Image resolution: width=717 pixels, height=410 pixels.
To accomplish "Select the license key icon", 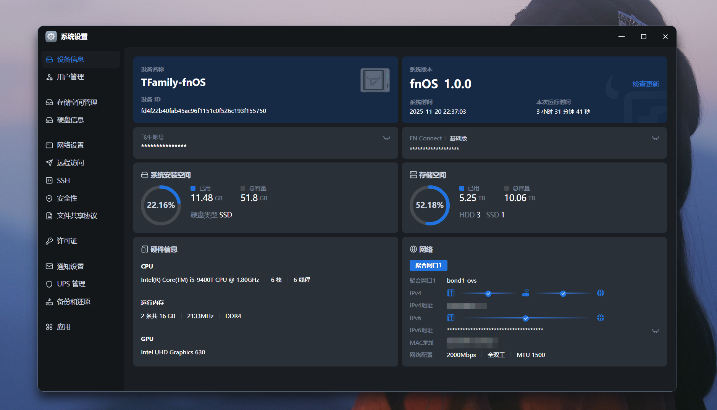I will [49, 241].
